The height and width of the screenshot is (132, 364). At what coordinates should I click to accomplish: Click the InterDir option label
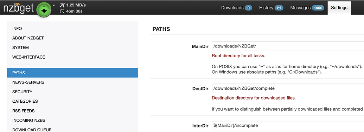point(200,126)
